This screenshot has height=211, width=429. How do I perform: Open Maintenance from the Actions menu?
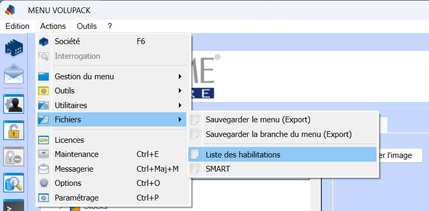(77, 154)
